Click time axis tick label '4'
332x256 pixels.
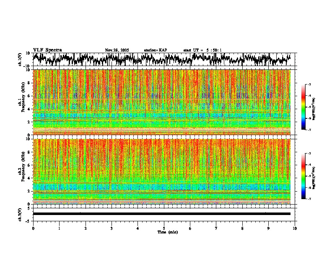[x=138, y=228]
